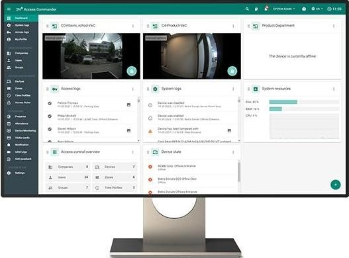Open three-dot menu of Device state widget

233,152
